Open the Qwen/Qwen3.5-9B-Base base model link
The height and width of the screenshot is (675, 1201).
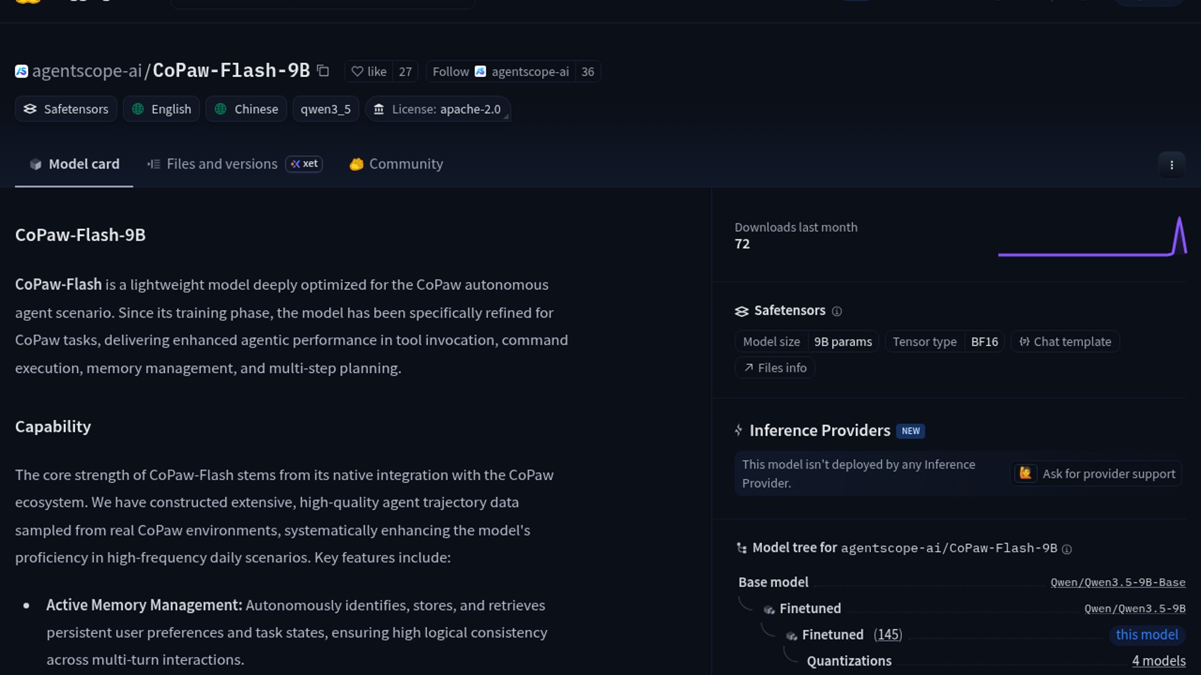(1117, 582)
